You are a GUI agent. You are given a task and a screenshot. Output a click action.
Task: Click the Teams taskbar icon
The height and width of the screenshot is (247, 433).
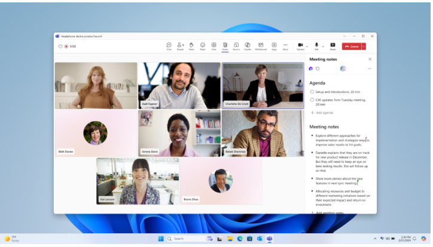270,239
